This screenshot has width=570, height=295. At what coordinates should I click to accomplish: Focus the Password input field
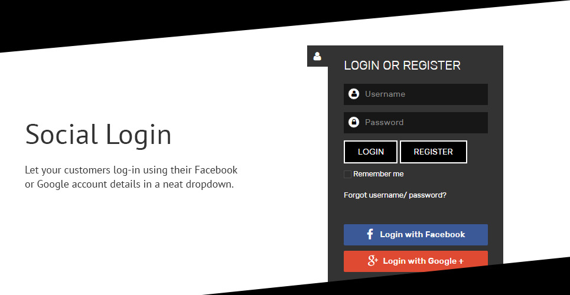click(x=416, y=123)
